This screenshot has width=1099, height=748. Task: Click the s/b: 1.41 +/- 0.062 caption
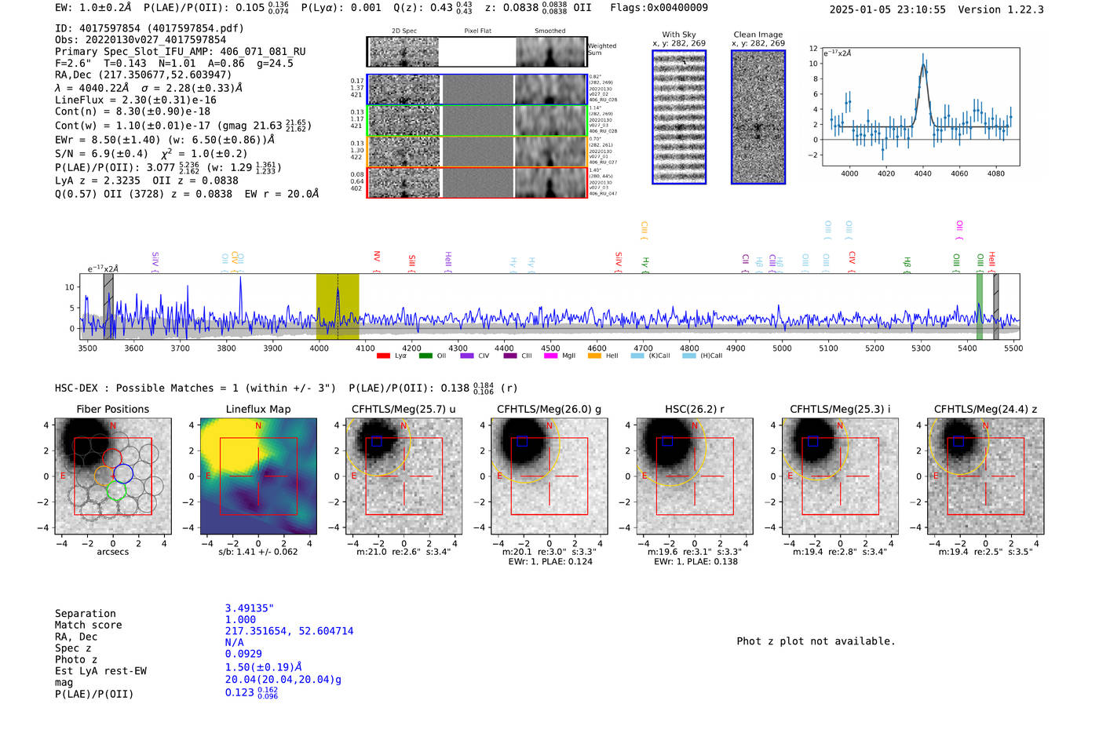point(258,552)
